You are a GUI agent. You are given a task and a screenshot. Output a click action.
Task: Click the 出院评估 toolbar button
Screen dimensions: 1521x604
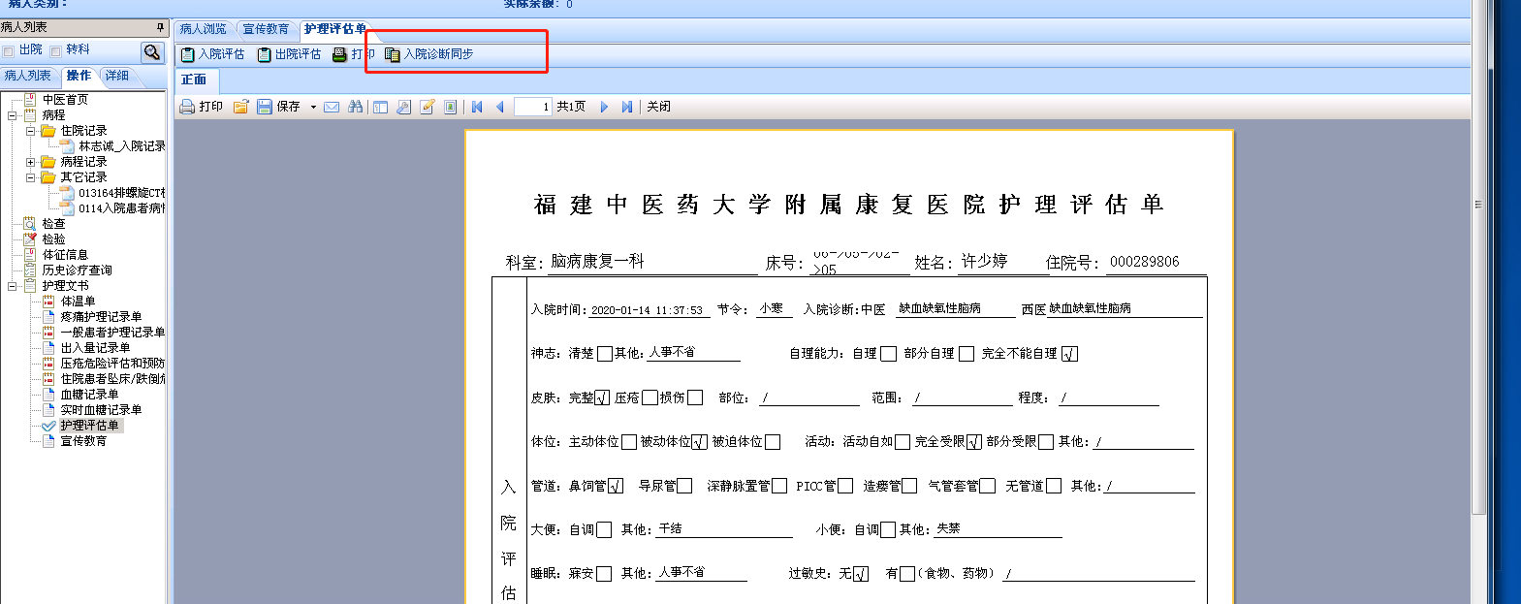point(289,54)
